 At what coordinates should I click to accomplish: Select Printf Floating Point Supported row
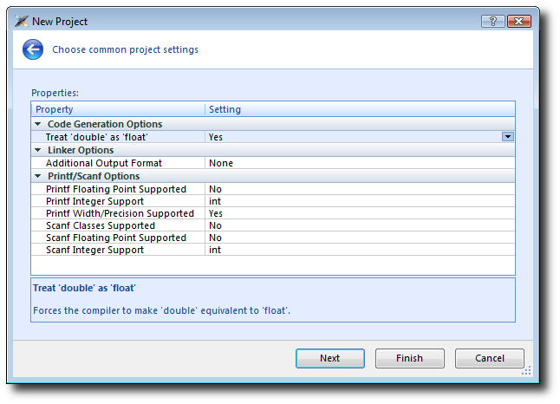[116, 189]
